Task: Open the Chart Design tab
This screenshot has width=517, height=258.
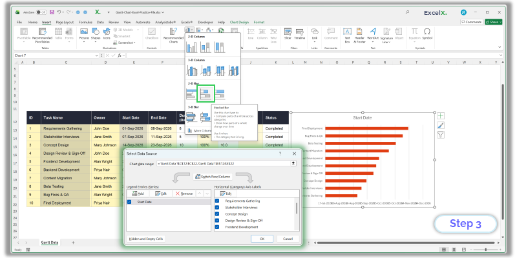Action: pos(239,23)
